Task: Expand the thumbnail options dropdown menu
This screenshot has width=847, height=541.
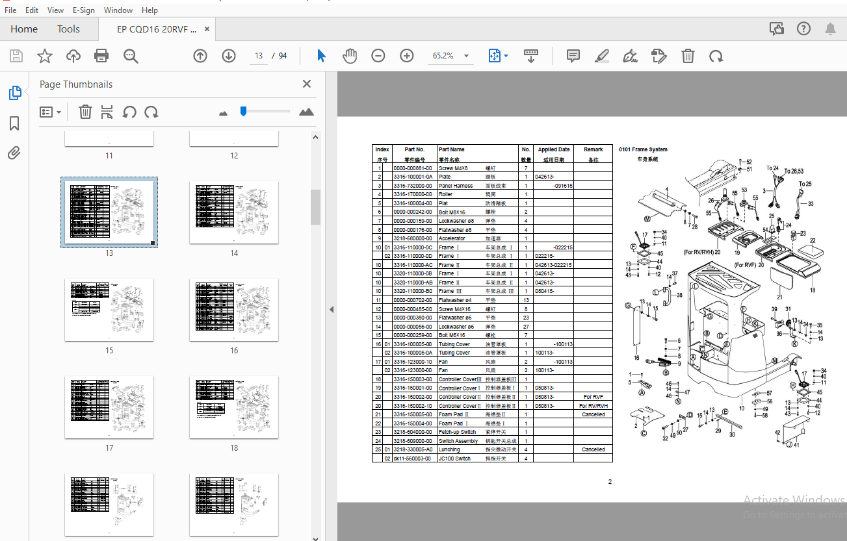Action: pyautogui.click(x=51, y=112)
